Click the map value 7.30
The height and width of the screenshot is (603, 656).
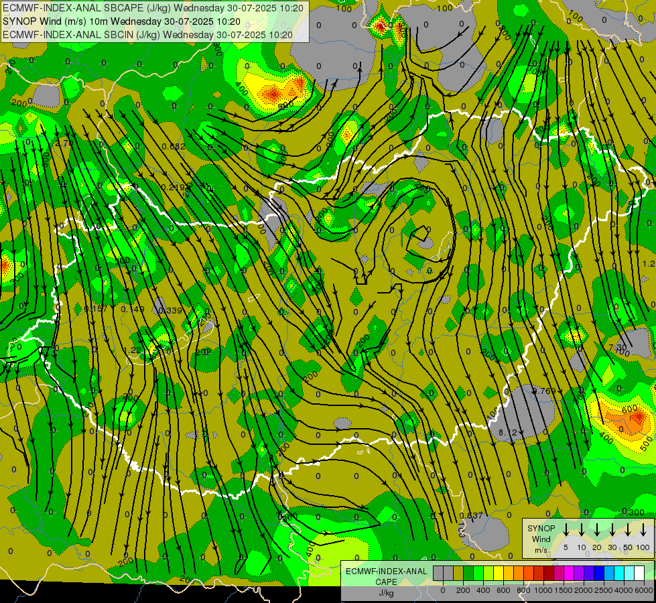click(618, 348)
